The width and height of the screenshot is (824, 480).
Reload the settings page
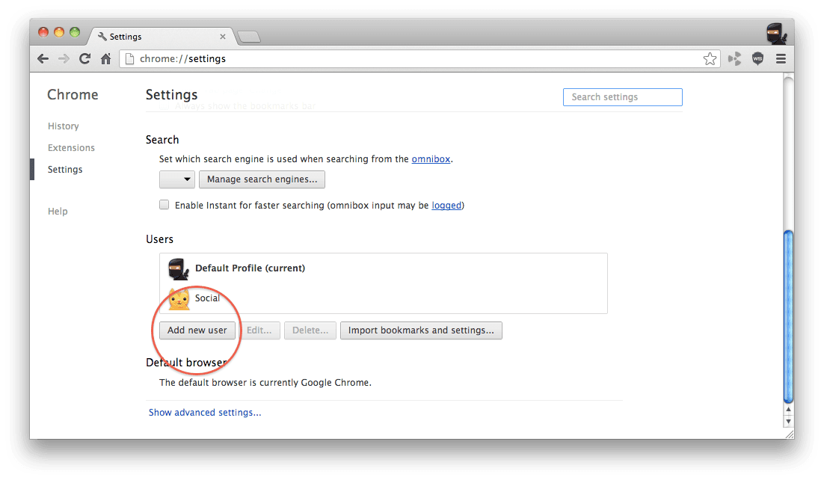coord(84,59)
